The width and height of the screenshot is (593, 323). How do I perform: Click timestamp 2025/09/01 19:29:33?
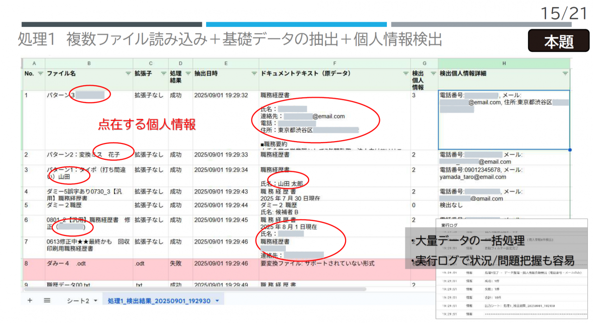point(221,155)
